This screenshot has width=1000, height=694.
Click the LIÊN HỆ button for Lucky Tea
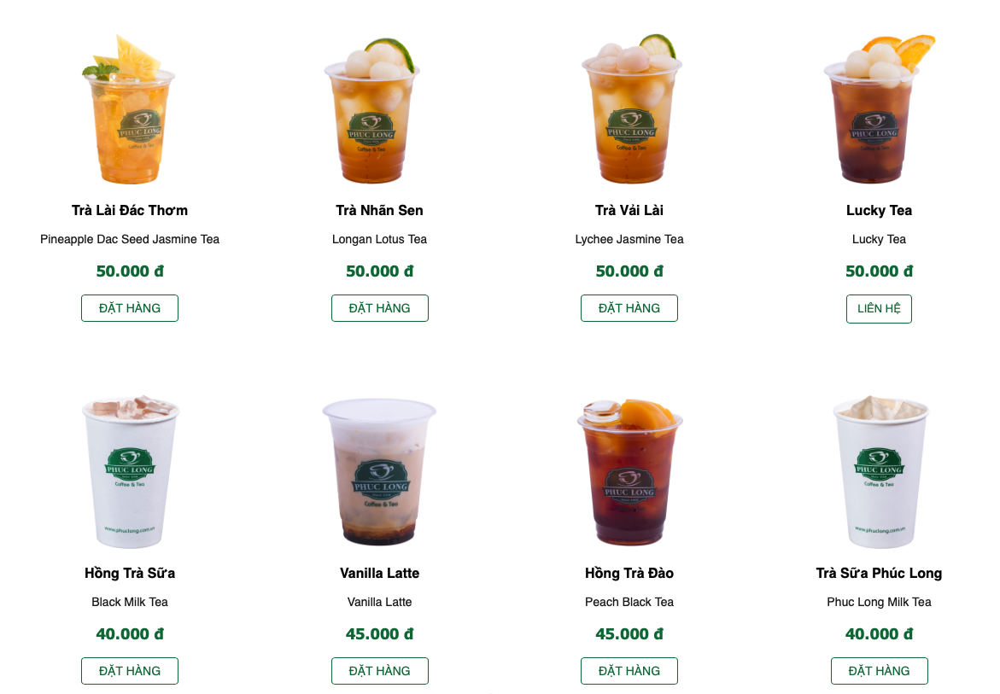pyautogui.click(x=879, y=309)
